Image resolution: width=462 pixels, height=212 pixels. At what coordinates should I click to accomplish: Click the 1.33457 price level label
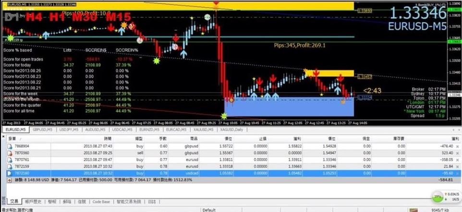366,76
